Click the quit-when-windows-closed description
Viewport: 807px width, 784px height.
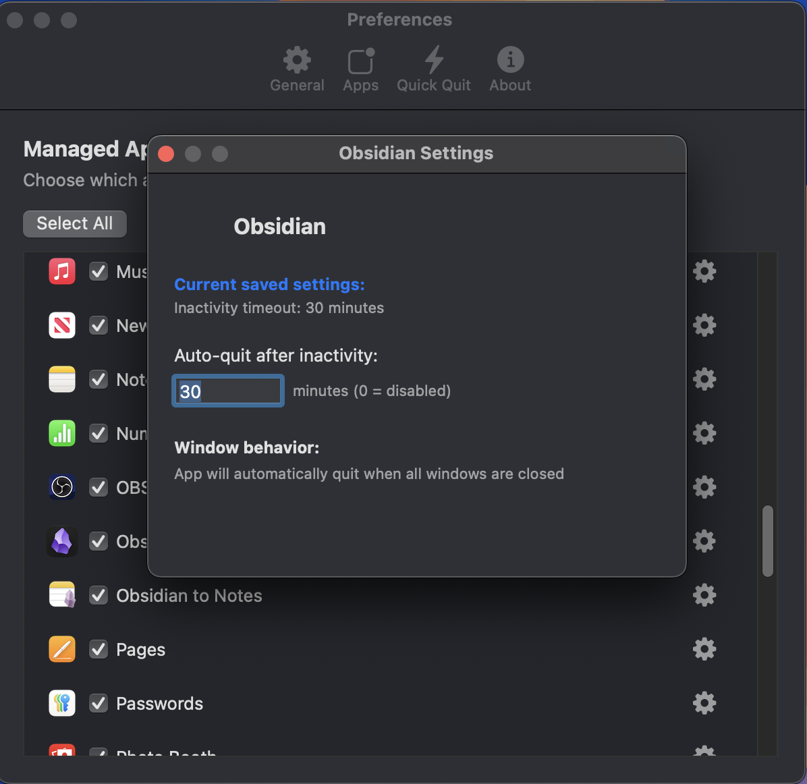pyautogui.click(x=369, y=474)
